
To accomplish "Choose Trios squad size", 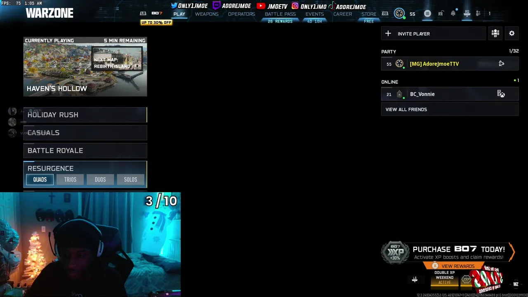I will pos(70,179).
